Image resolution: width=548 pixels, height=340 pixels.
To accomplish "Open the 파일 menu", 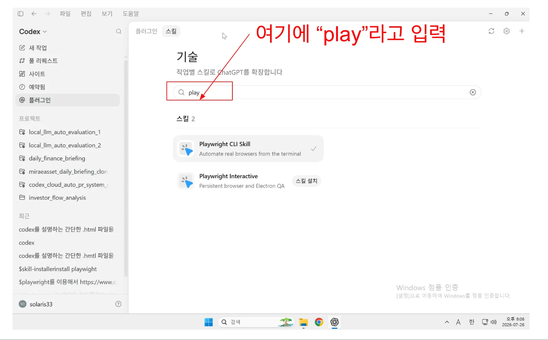I will [65, 14].
